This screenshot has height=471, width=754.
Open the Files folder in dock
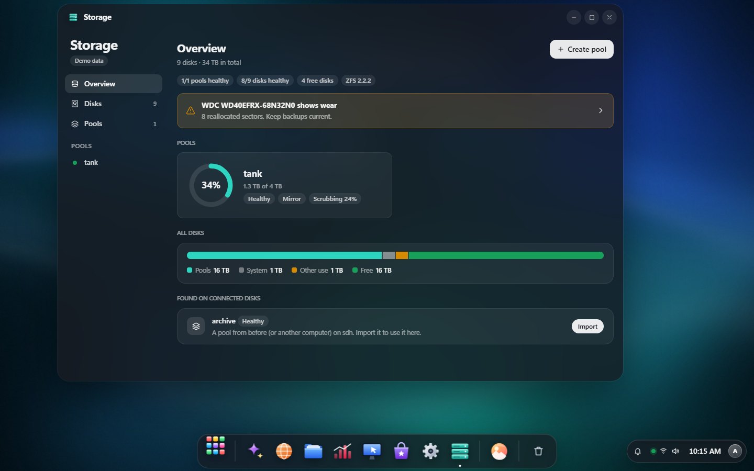point(313,451)
